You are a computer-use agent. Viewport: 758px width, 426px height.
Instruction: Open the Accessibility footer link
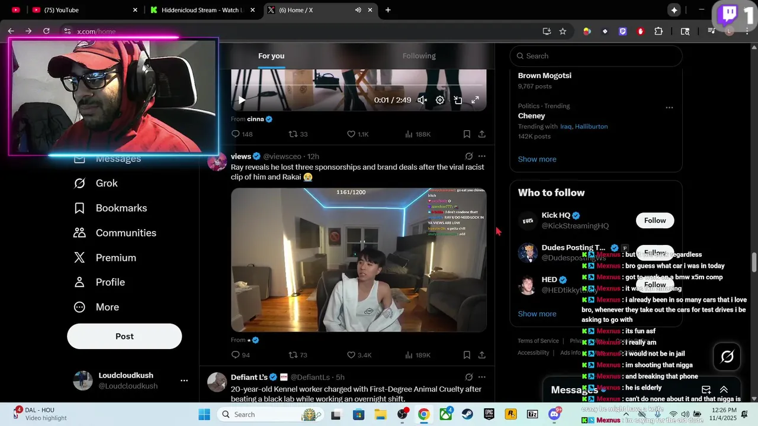pyautogui.click(x=534, y=353)
